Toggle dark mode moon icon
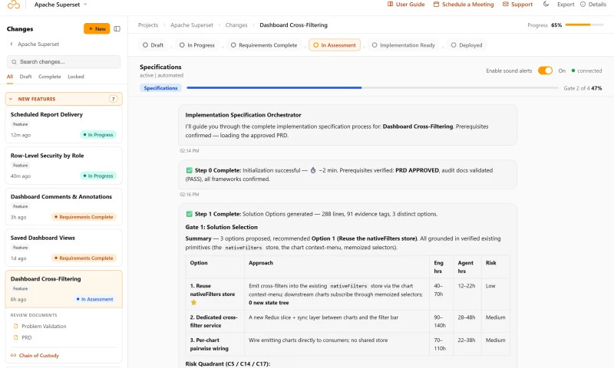This screenshot has height=368, width=614. pos(546,5)
